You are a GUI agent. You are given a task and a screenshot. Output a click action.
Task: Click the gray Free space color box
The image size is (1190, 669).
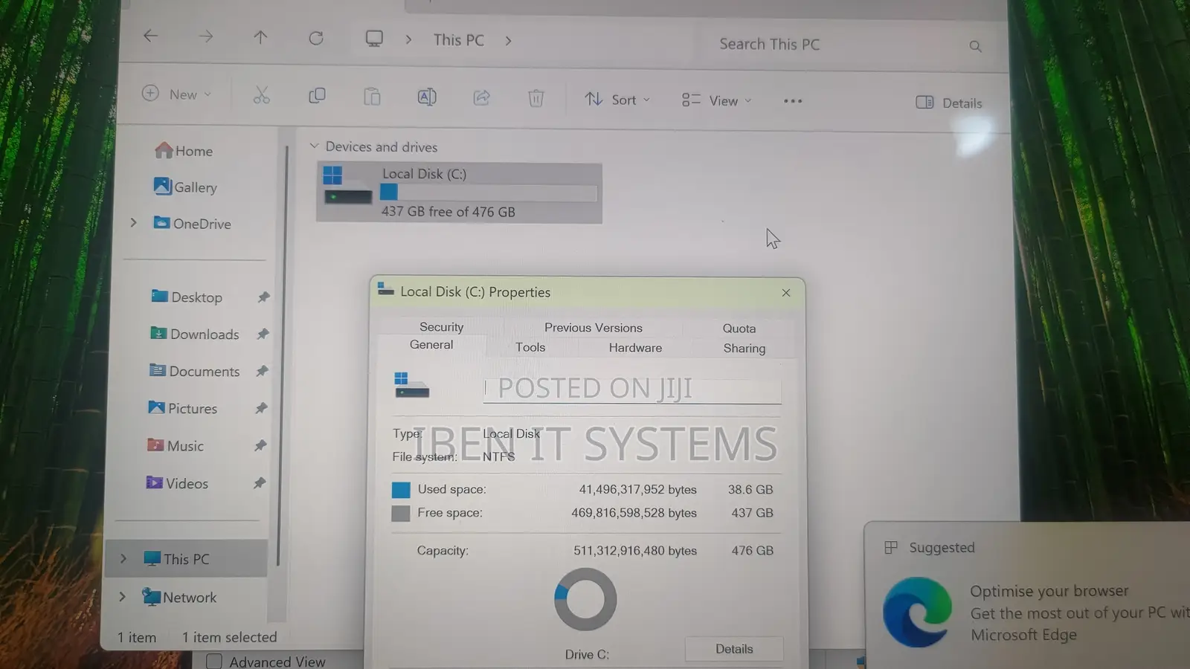(401, 513)
